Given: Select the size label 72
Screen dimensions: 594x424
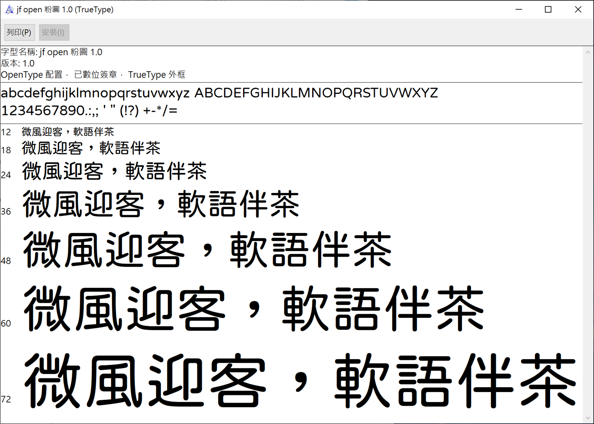Looking at the screenshot, I should tap(6, 400).
